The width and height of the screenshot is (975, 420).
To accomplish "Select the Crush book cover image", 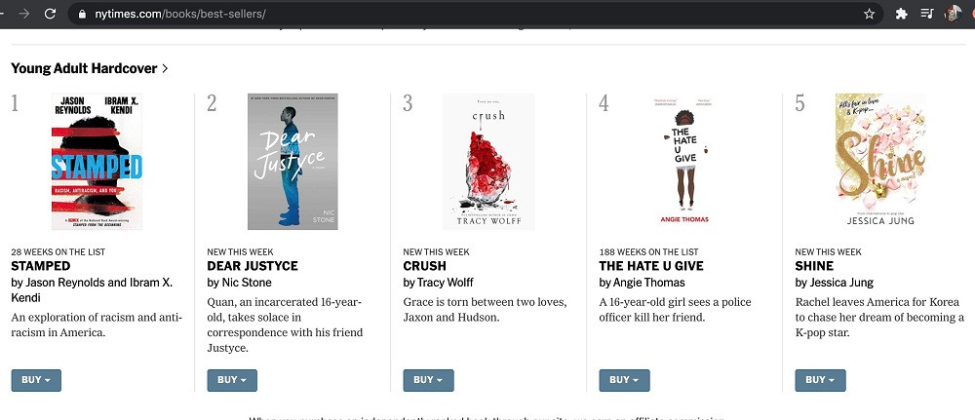I will pos(488,162).
